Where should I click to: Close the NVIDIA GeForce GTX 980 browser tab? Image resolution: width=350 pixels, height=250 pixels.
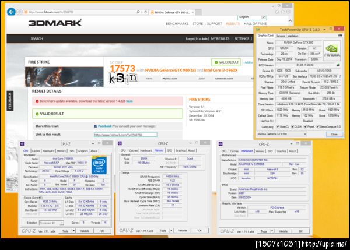tap(192, 12)
